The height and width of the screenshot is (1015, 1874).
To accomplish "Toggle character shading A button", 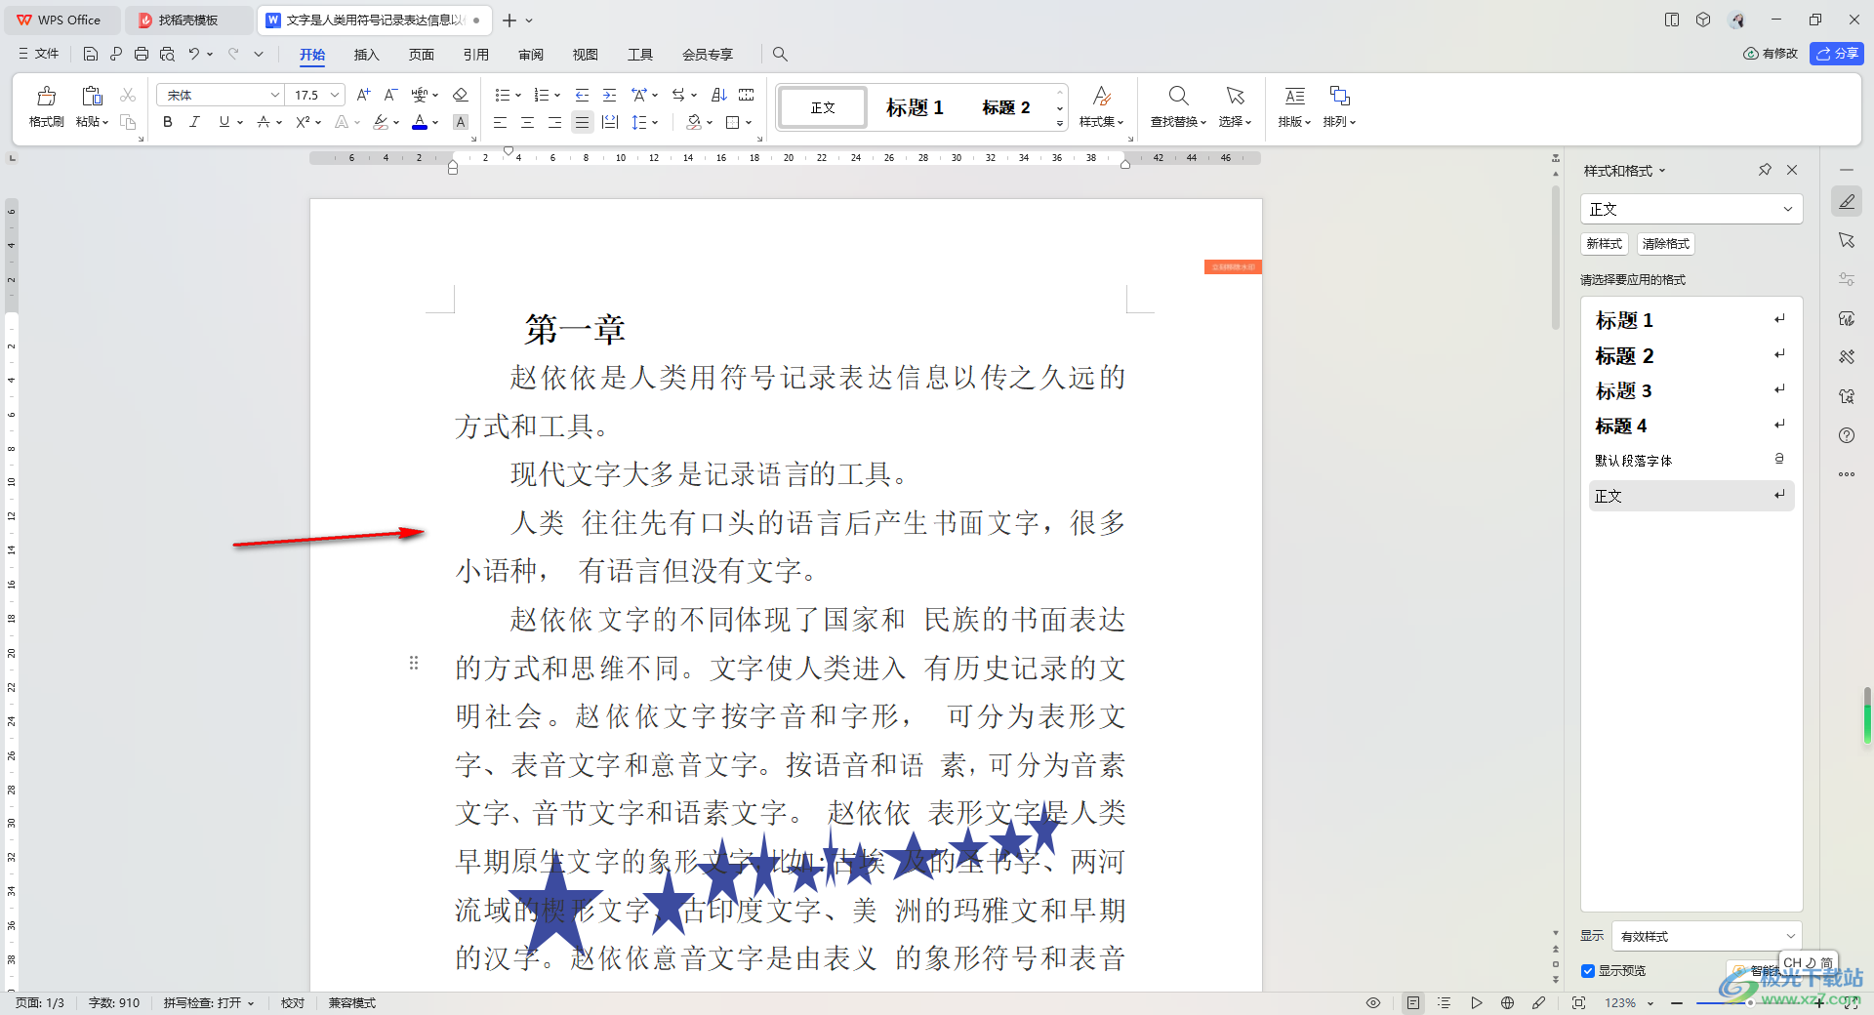I will [461, 122].
